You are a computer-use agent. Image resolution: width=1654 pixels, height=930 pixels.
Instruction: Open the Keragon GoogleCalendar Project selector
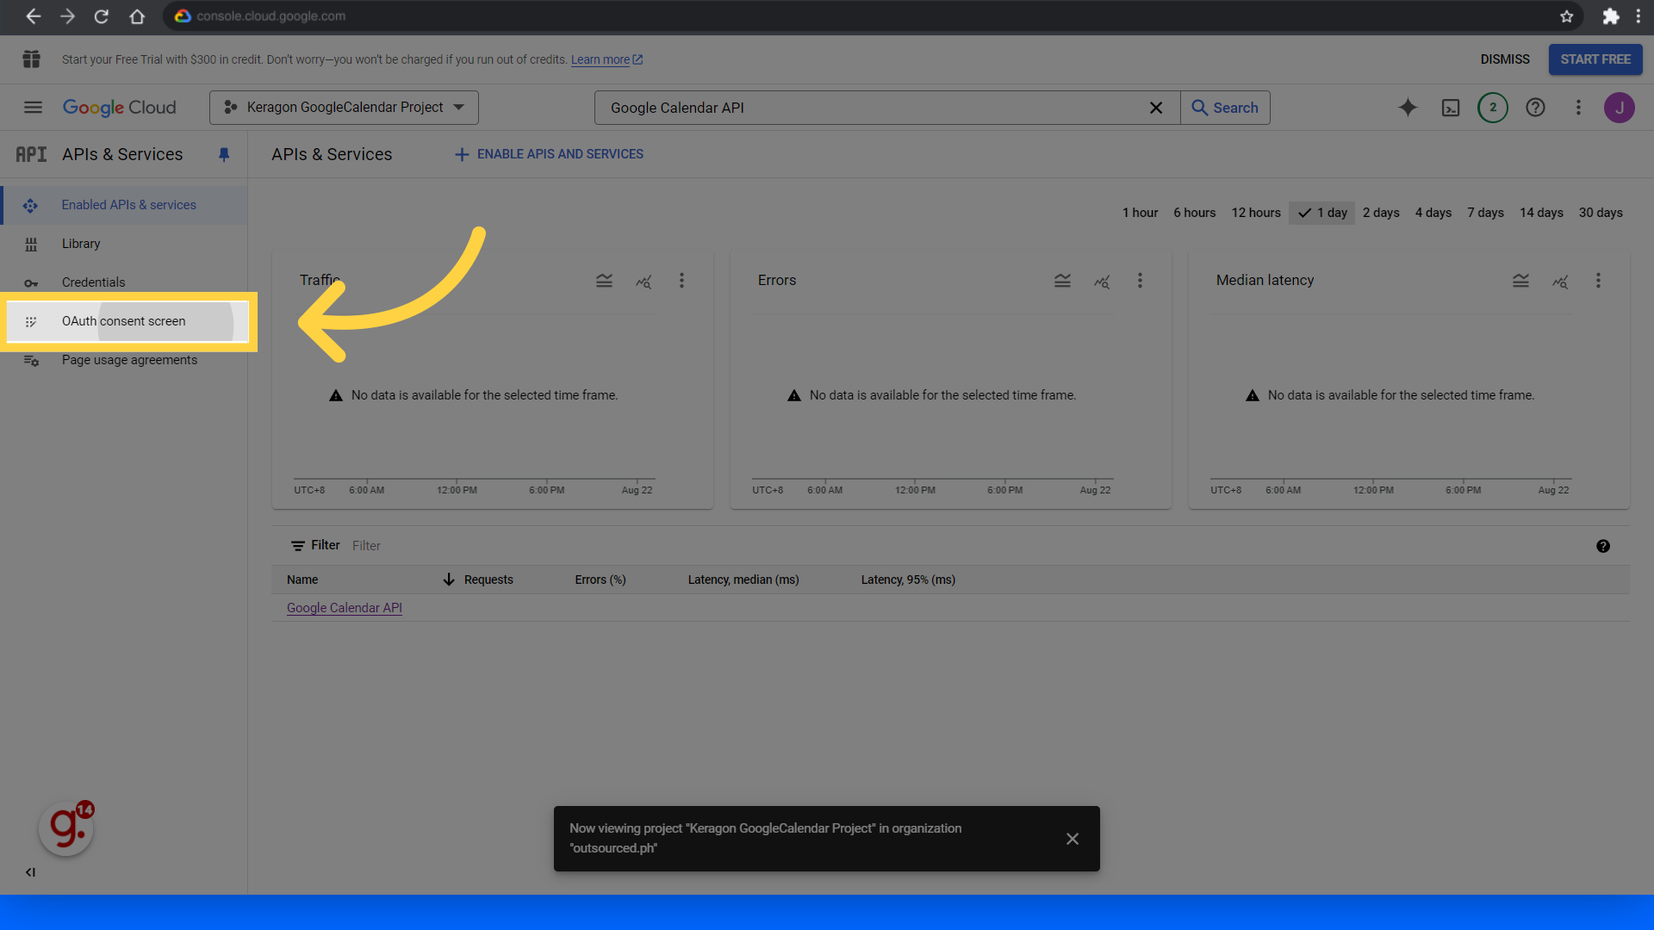point(344,108)
